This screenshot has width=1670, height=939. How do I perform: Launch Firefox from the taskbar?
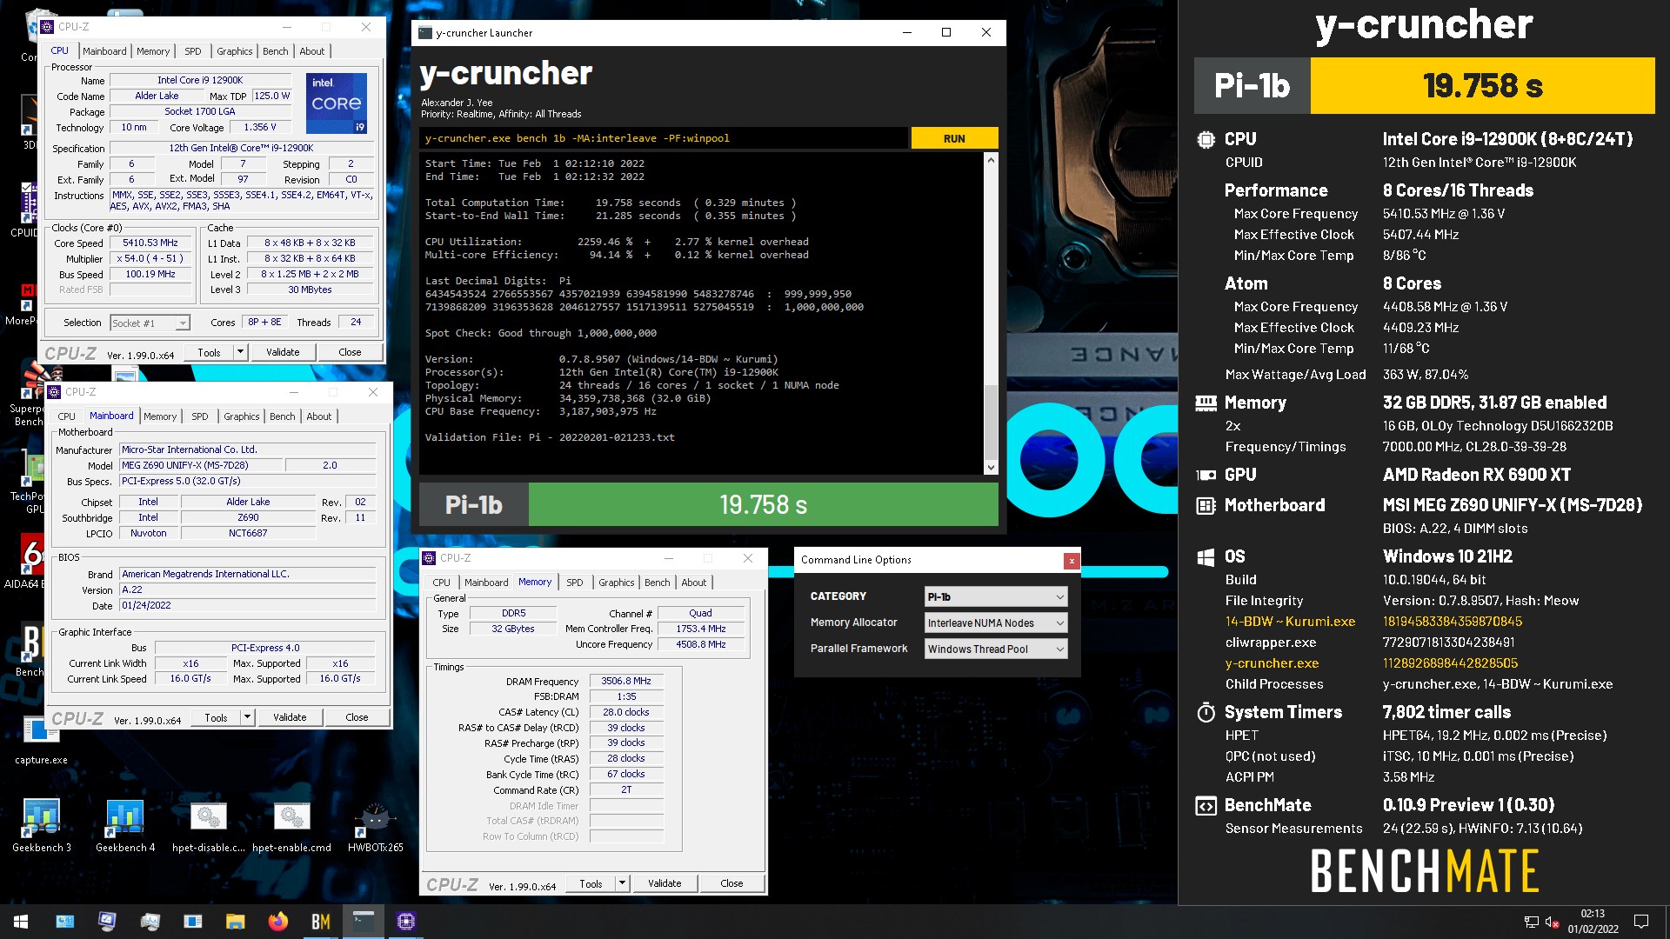point(277,922)
